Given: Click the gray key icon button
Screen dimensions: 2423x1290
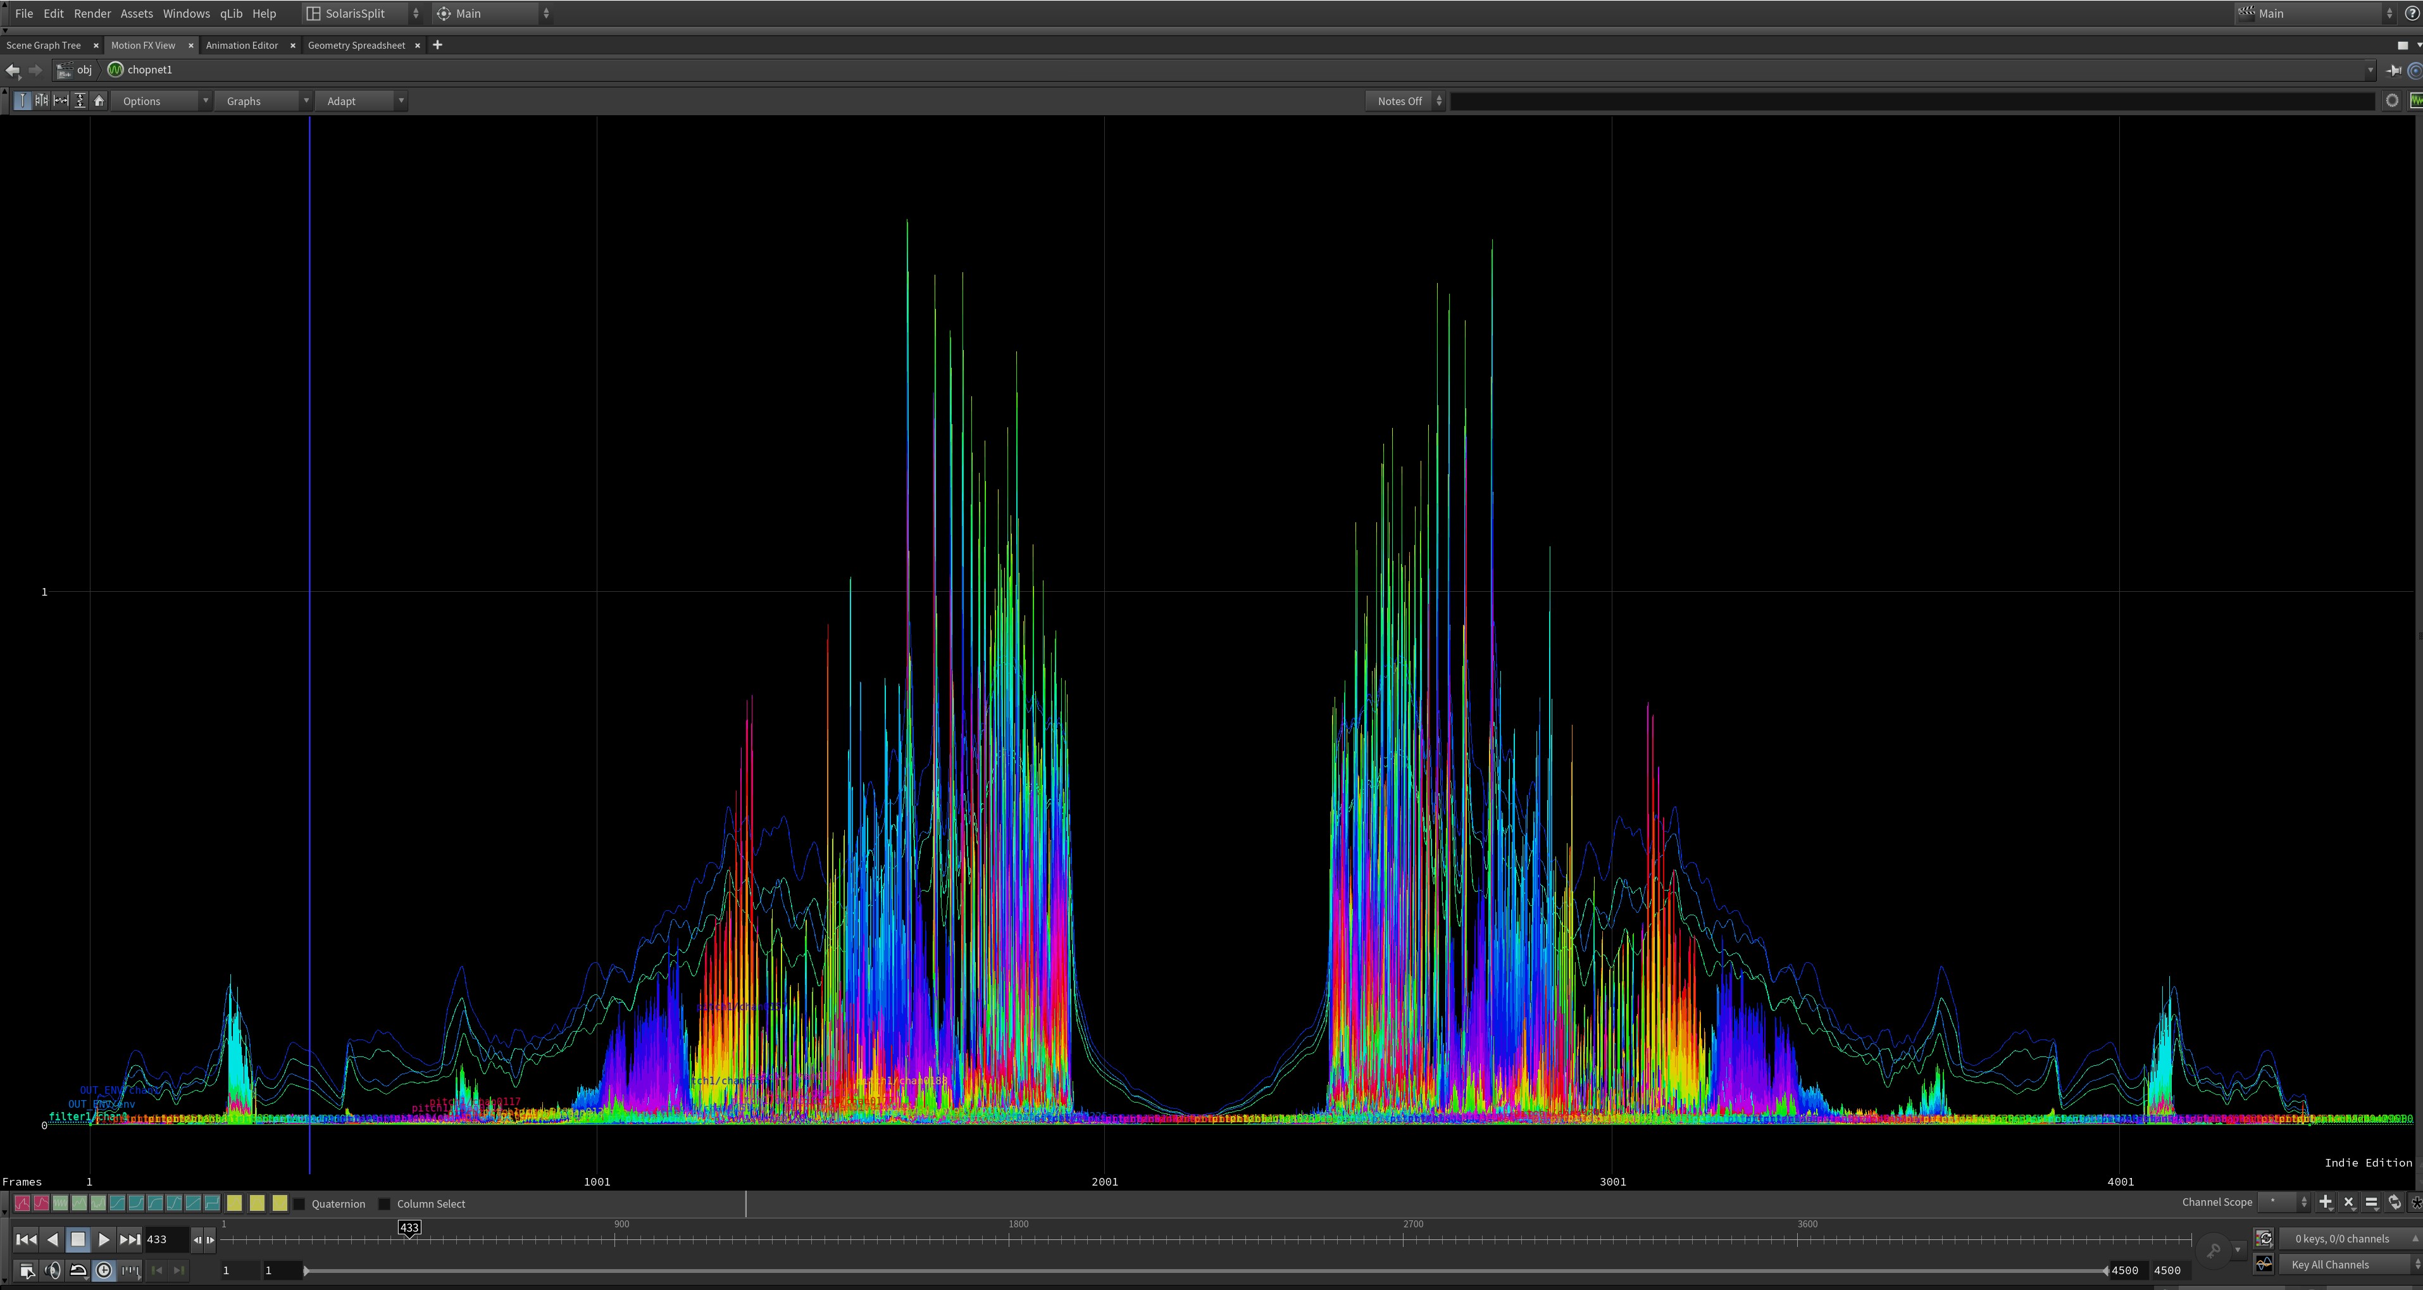Looking at the screenshot, I should point(2214,1251).
